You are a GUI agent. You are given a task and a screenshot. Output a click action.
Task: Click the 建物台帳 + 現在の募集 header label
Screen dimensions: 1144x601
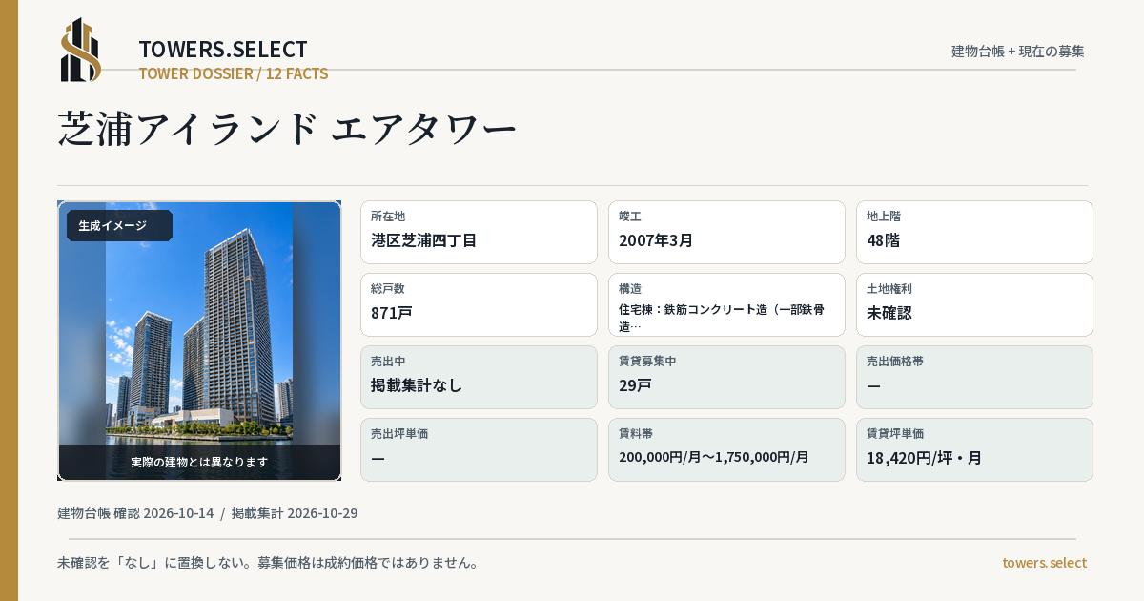(x=1018, y=51)
